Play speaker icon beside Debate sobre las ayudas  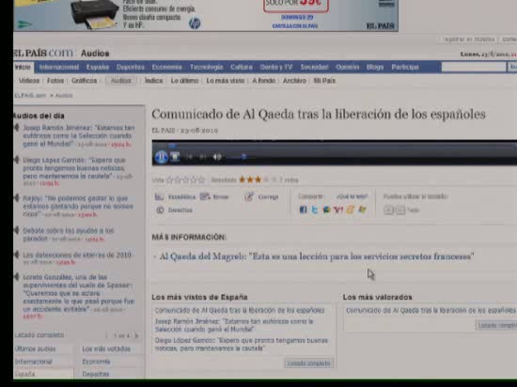coord(16,230)
